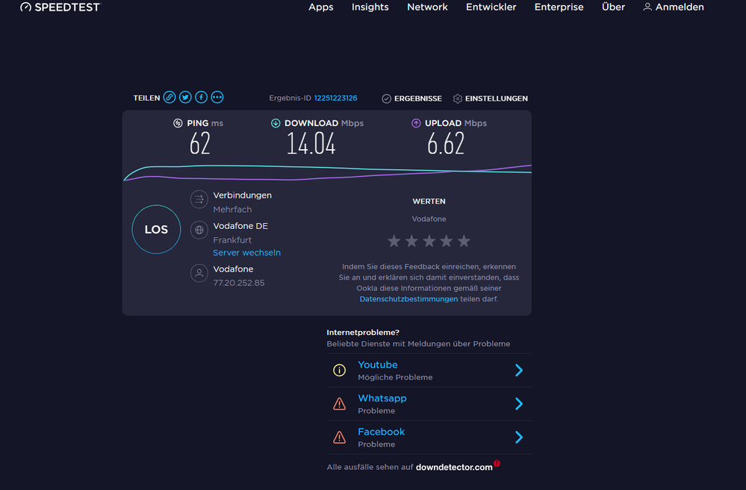
Task: Rate Vodafone three stars
Action: tap(429, 241)
